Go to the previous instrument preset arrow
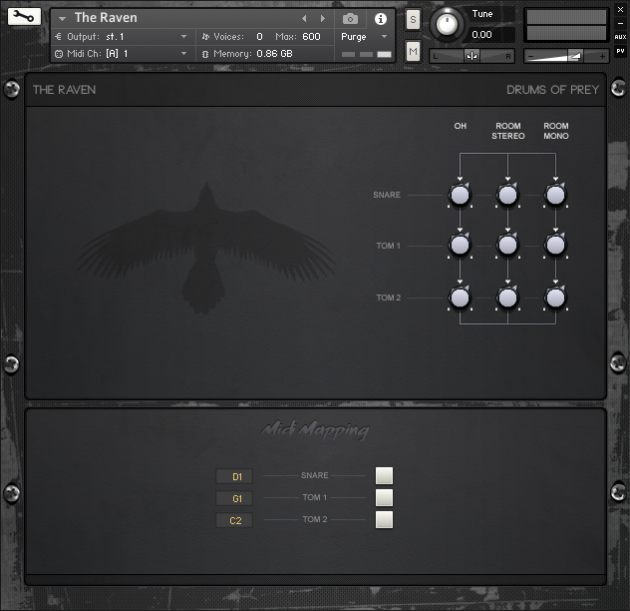The width and height of the screenshot is (630, 611). [x=305, y=19]
